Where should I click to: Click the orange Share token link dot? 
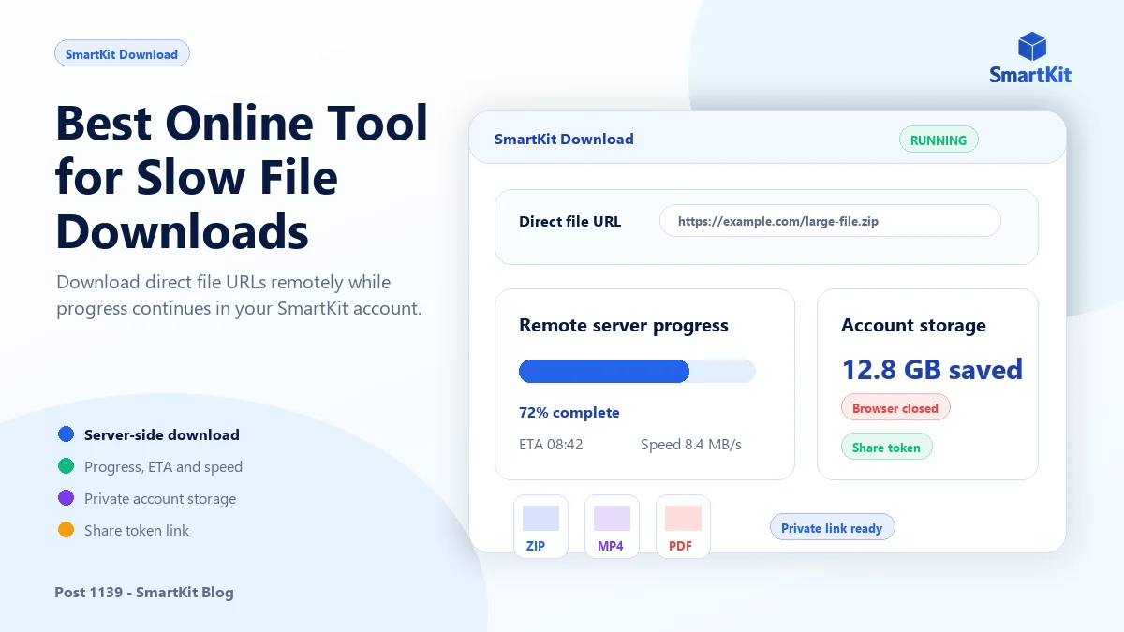tap(66, 530)
